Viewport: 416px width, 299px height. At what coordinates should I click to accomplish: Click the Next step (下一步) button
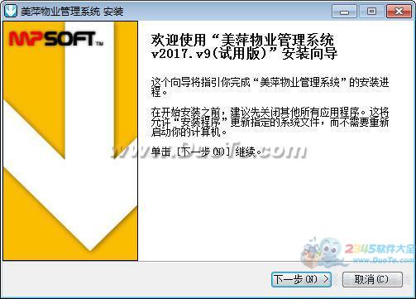301,279
